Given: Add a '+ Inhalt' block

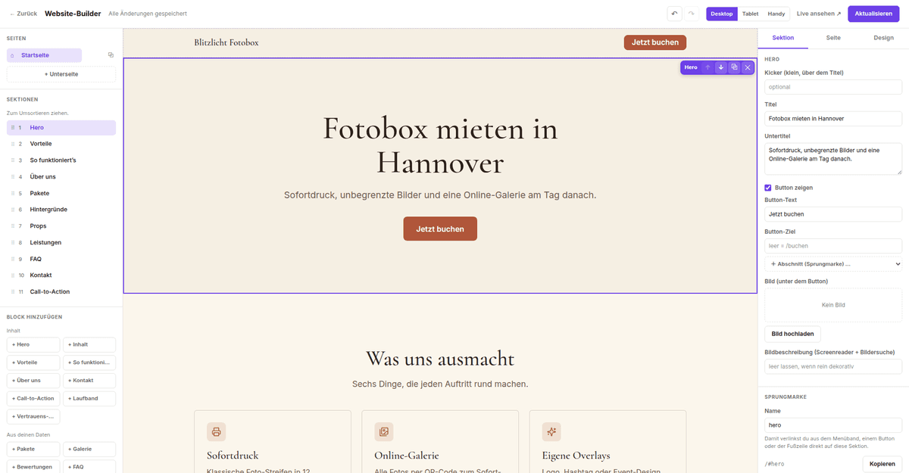Looking at the screenshot, I should (x=89, y=344).
